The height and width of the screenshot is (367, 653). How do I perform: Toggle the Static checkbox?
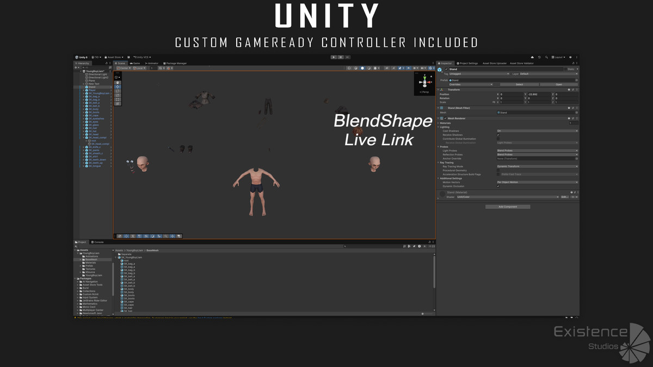click(566, 69)
